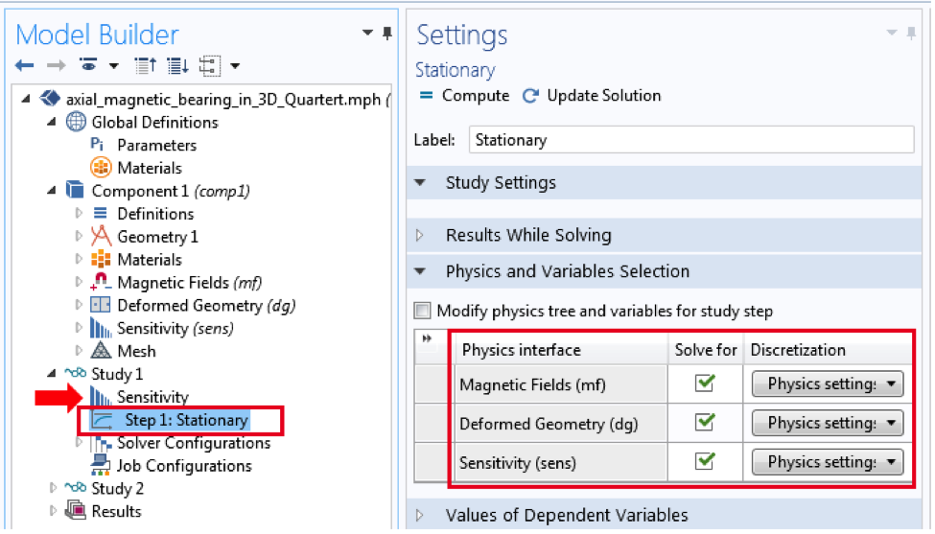Click the Global Definitions globe icon
The image size is (935, 534).
click(76, 122)
